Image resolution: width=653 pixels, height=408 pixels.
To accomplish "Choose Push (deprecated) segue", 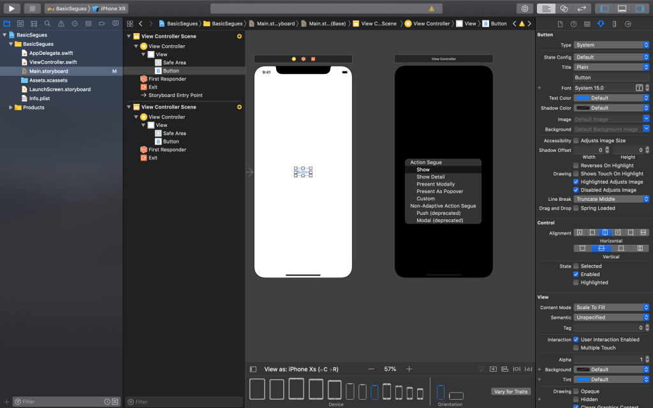I will 443,213.
